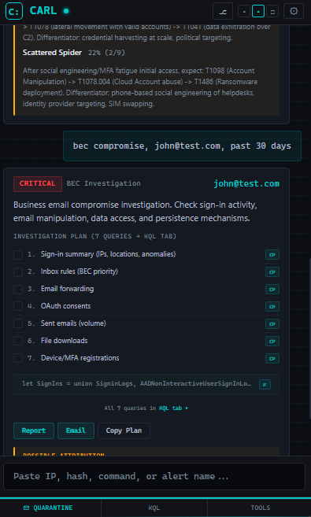The image size is (311, 517).
Task: Select the small panel size button
Action: (244, 11)
